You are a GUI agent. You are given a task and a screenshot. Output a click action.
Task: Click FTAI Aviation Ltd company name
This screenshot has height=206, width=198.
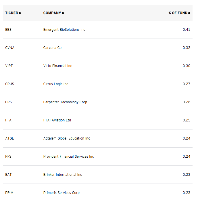(x=57, y=120)
